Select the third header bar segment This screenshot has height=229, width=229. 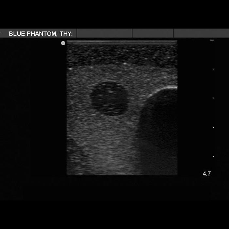(x=153, y=33)
